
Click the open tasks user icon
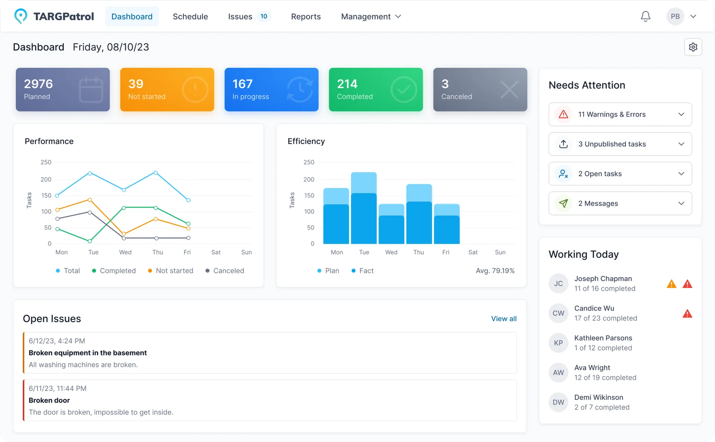[563, 173]
